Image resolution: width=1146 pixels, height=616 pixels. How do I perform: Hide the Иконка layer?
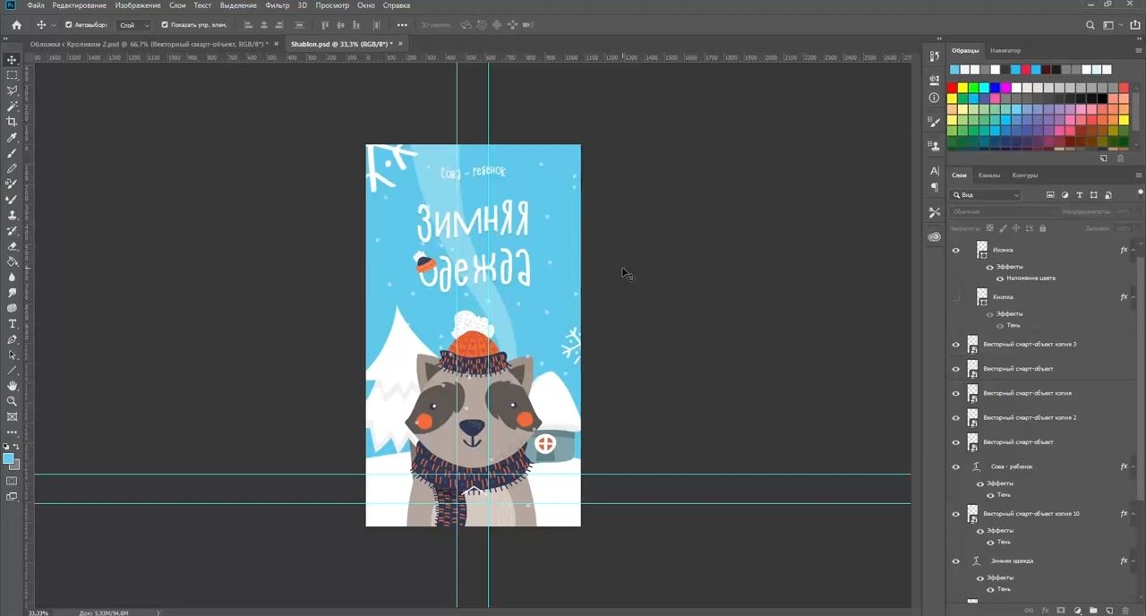955,250
